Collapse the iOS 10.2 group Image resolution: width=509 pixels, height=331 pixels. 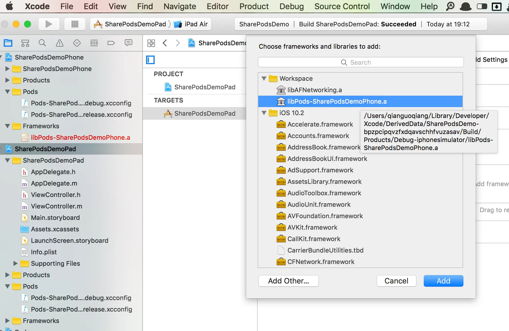pos(264,113)
